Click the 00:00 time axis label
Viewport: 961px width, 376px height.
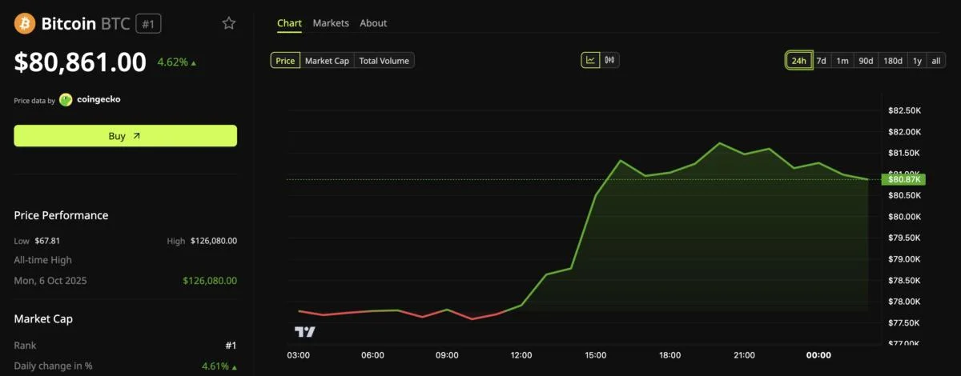pos(818,355)
